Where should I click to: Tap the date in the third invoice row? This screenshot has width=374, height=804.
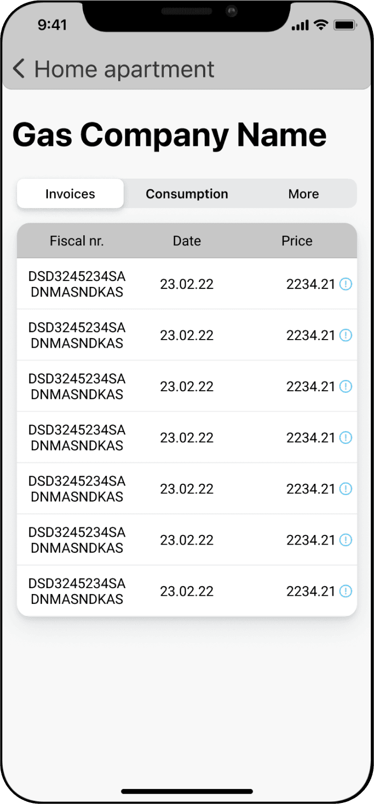coord(187,386)
